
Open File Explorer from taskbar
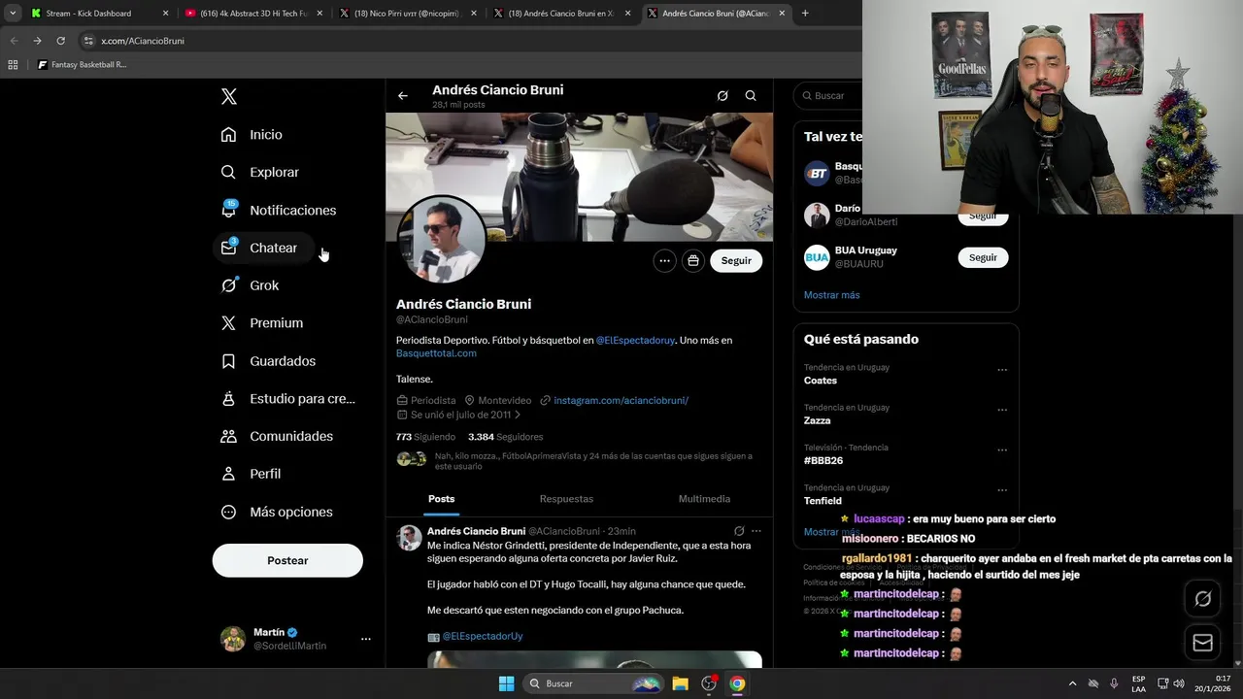[x=681, y=683]
